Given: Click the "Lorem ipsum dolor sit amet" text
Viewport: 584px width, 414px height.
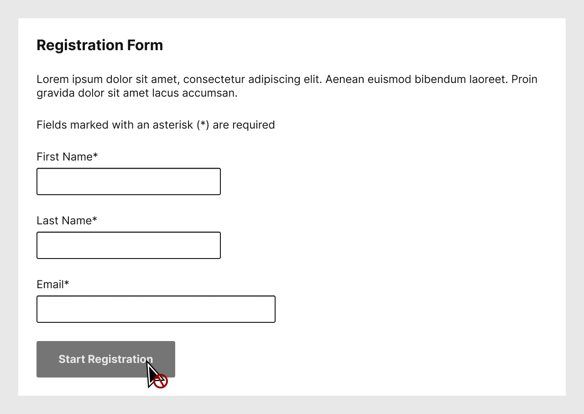Looking at the screenshot, I should tap(108, 79).
